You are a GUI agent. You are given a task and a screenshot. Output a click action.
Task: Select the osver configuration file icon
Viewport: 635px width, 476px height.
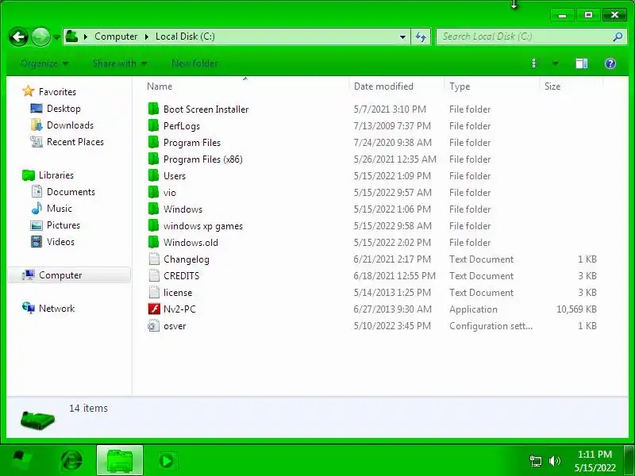pyautogui.click(x=154, y=325)
